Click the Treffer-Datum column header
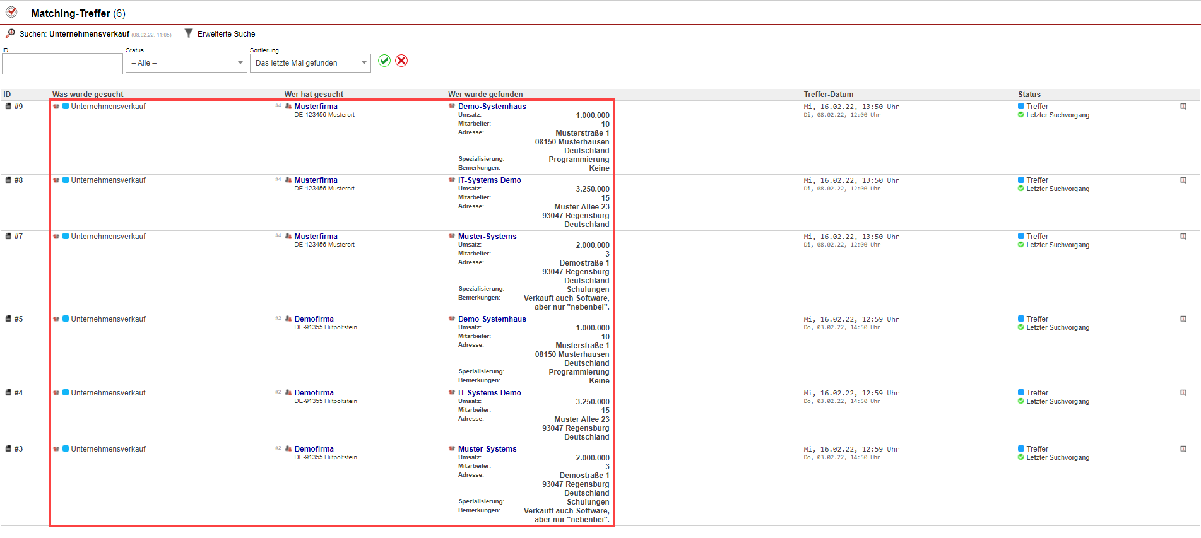 click(x=828, y=95)
